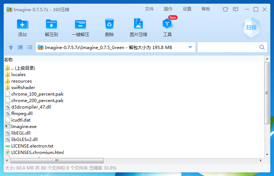Select the ".. (上级目录)" entry text
Image resolution: width=274 pixels, height=176 pixels.
click(23, 68)
